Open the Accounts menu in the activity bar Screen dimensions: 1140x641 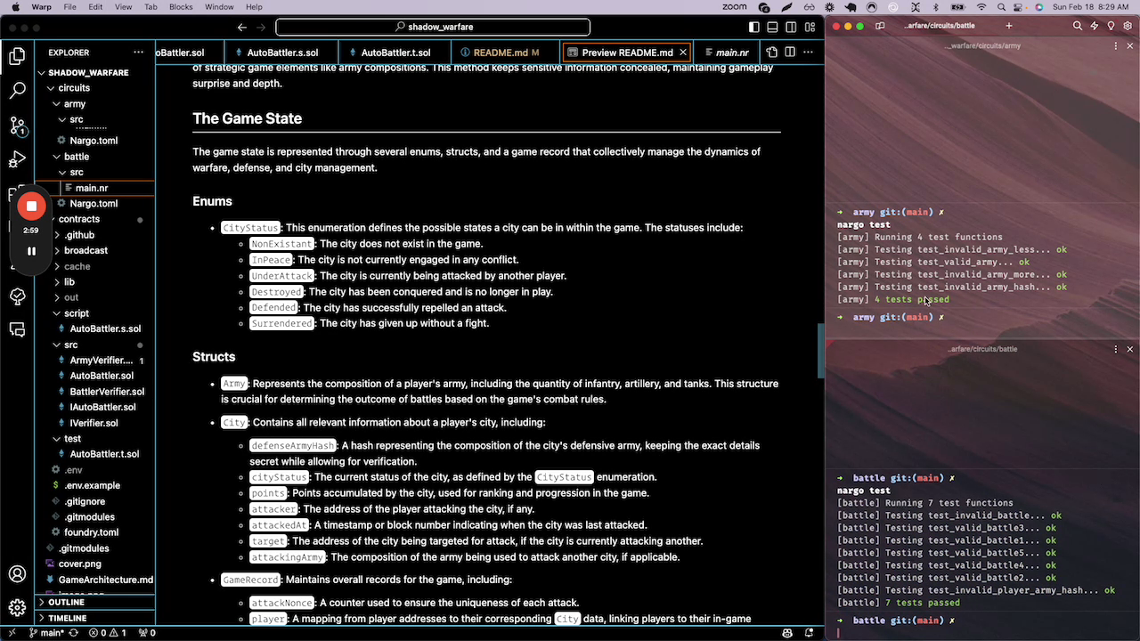click(17, 574)
